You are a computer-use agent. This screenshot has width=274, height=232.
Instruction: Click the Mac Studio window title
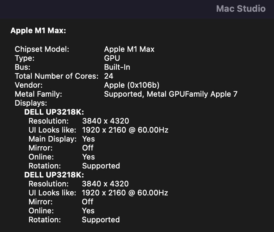[x=241, y=9]
